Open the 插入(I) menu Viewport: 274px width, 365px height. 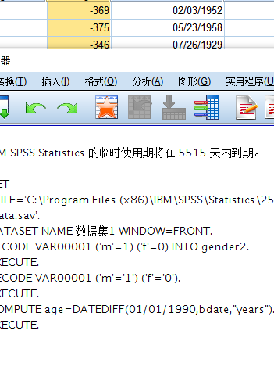point(55,82)
